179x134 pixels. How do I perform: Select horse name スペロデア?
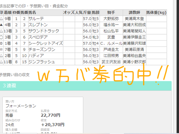pyautogui.click(x=38, y=37)
